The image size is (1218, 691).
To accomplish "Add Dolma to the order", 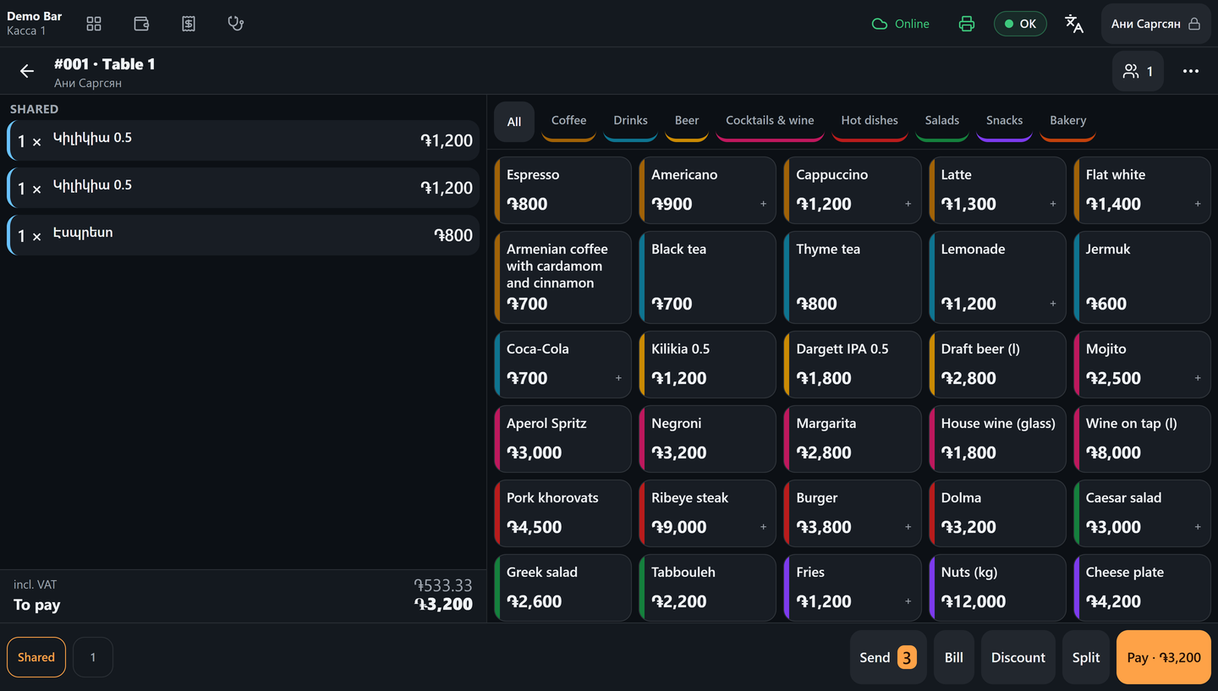I will point(998,513).
